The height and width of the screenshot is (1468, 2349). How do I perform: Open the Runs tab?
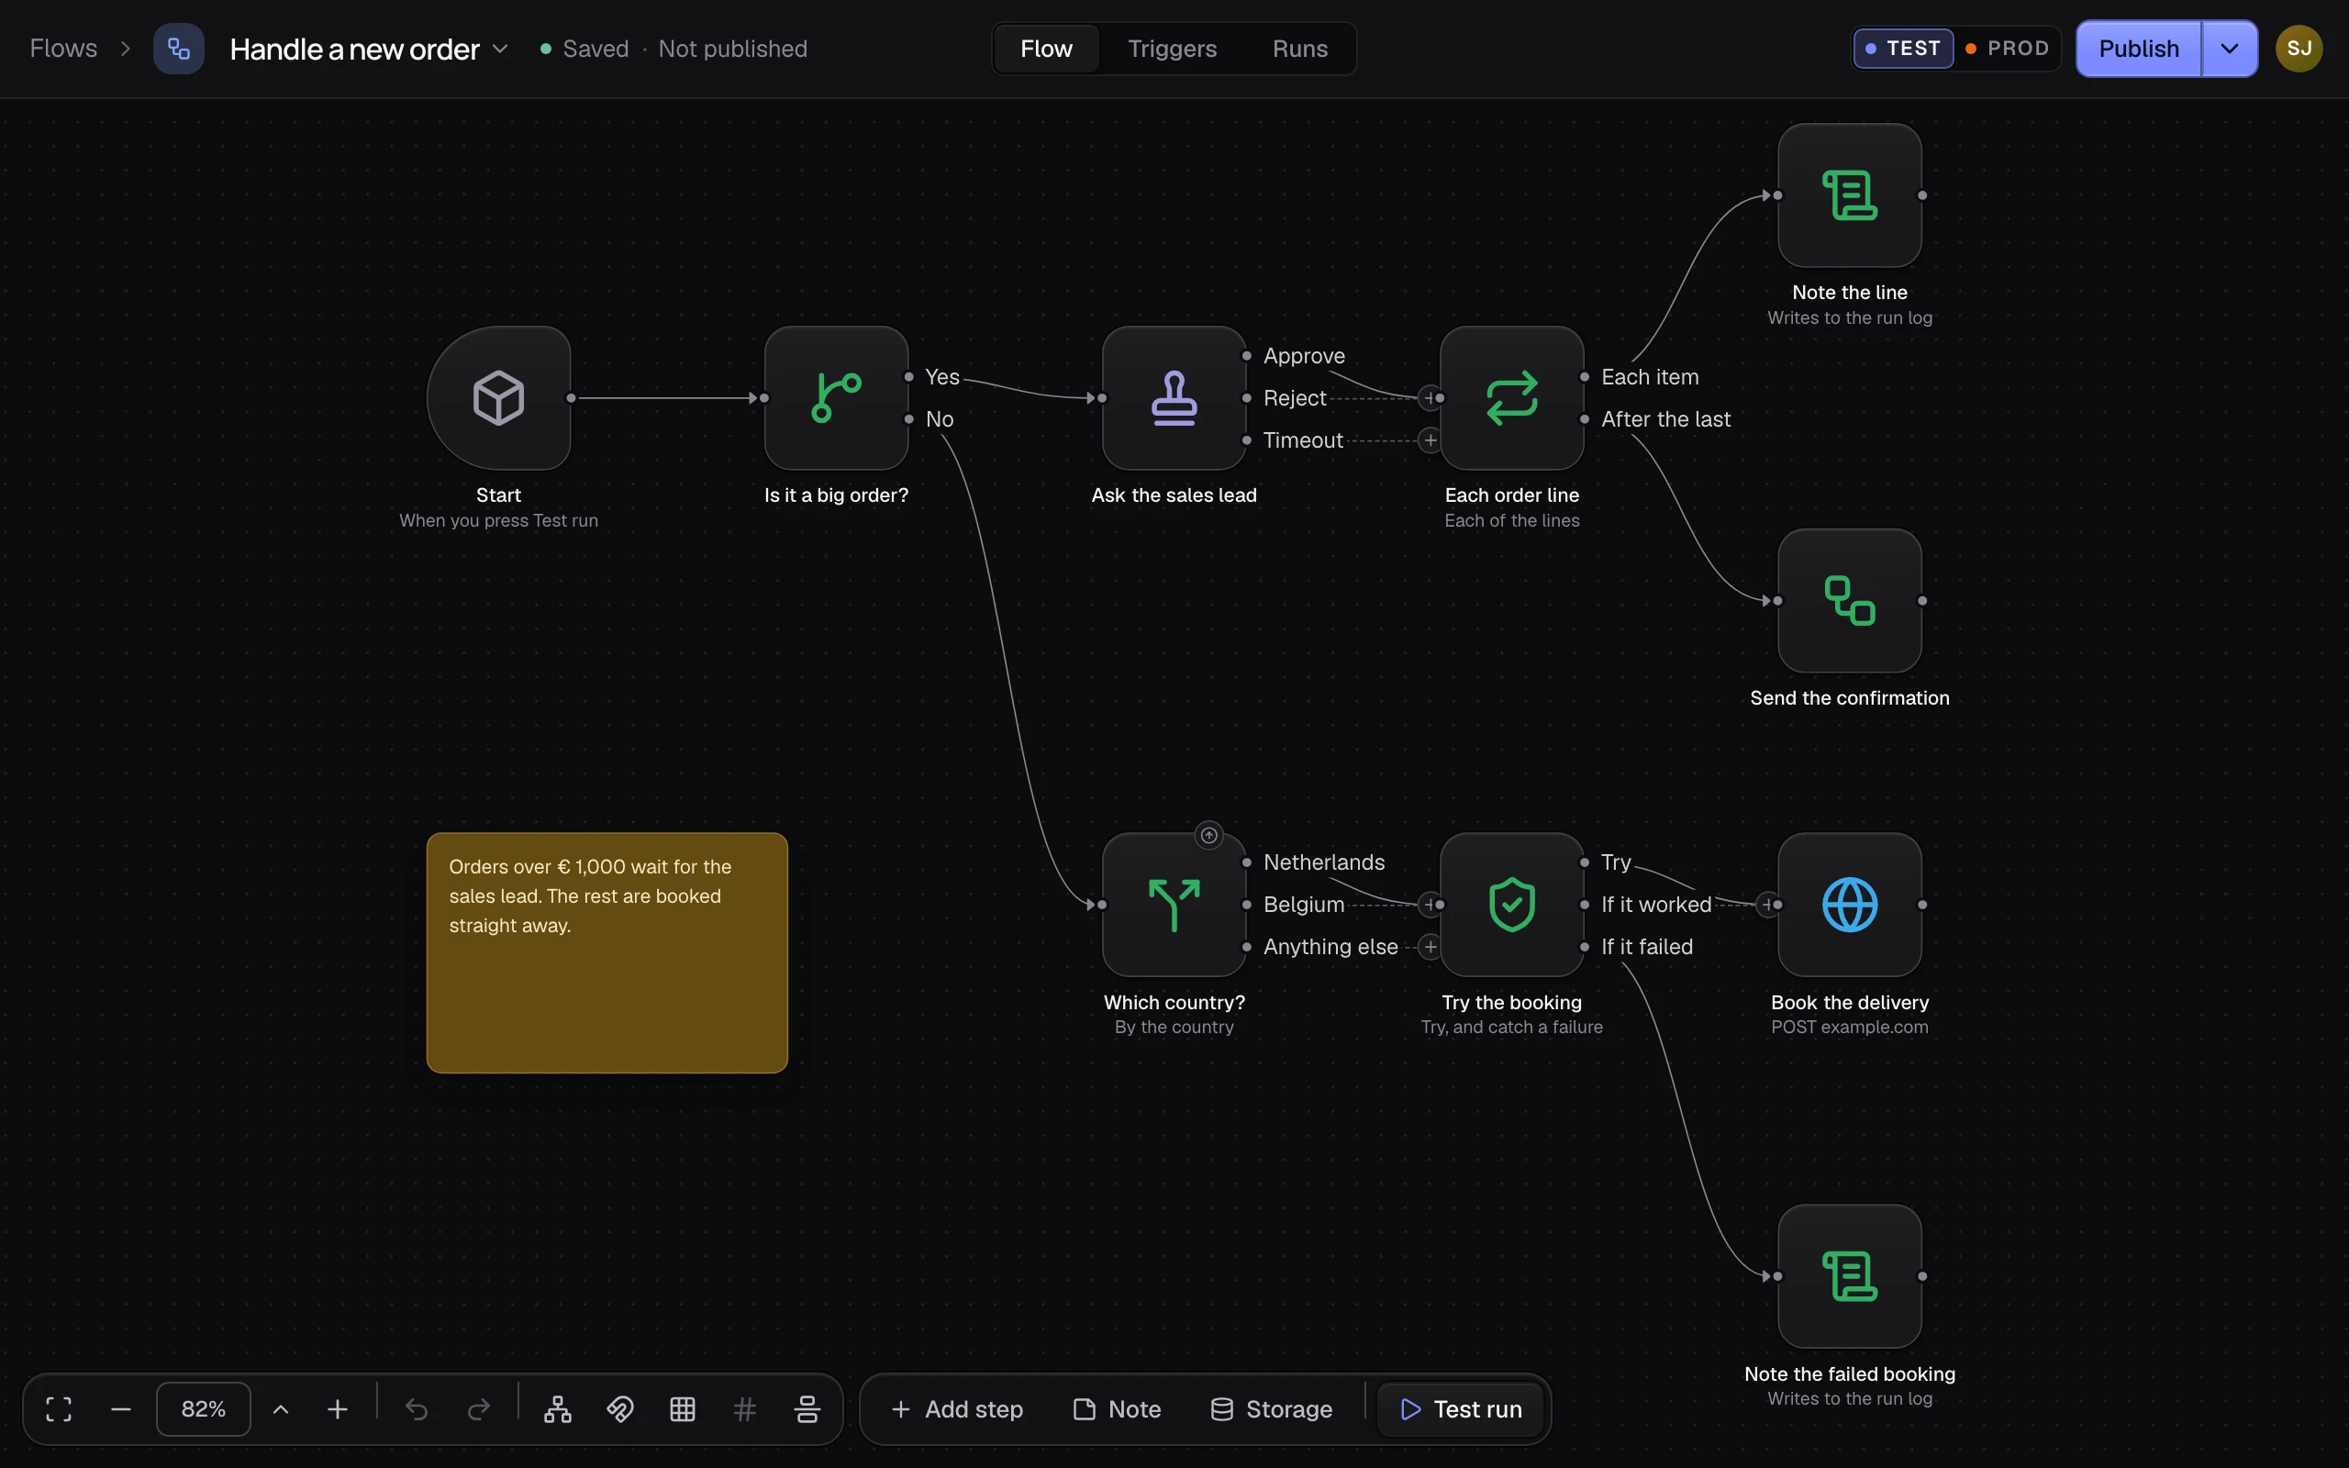[x=1299, y=49]
